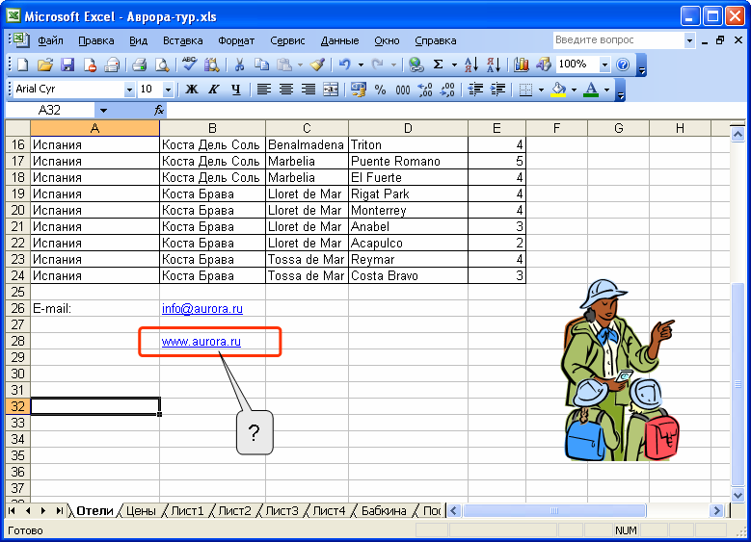
Task: Click the horizontal scrollbar thumb
Action: coord(554,511)
